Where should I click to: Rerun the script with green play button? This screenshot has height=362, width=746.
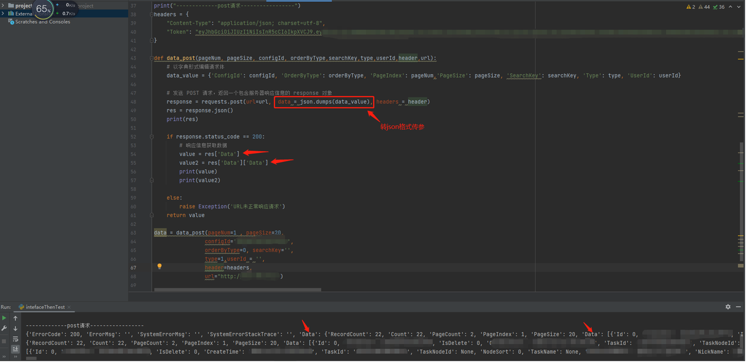click(x=4, y=318)
